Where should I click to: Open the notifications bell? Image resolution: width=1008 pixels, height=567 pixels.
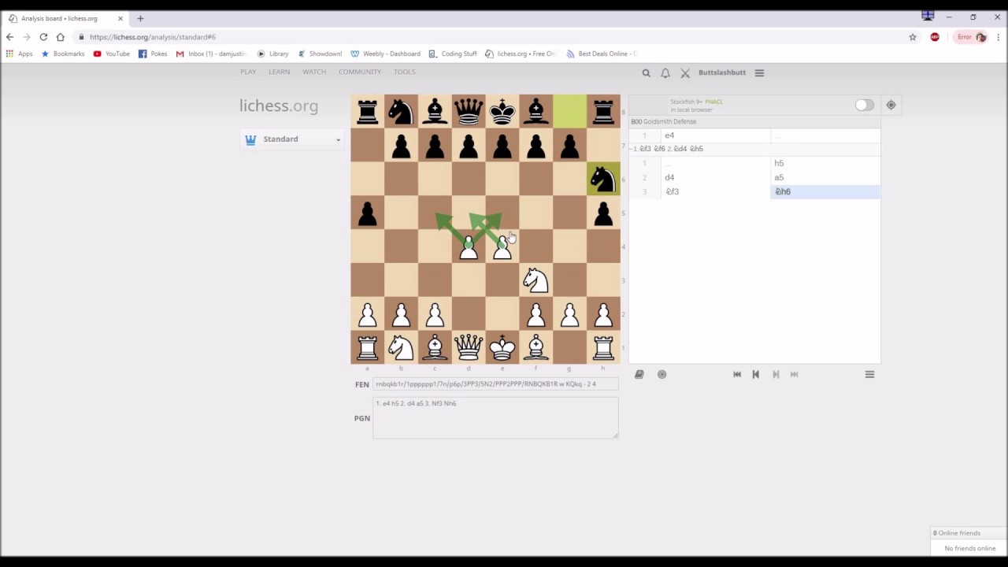pos(665,72)
